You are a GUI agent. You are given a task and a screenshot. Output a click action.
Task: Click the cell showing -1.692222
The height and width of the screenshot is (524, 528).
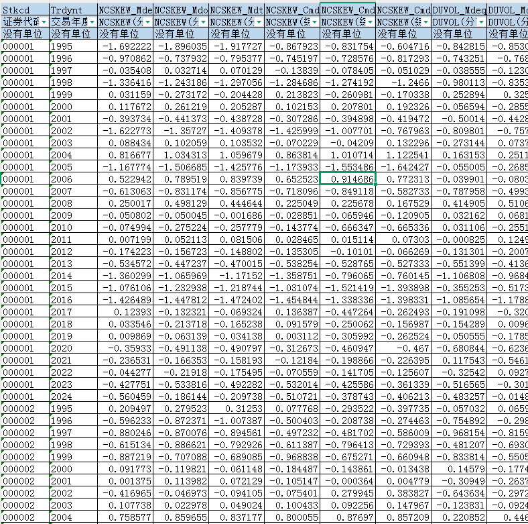click(x=125, y=46)
